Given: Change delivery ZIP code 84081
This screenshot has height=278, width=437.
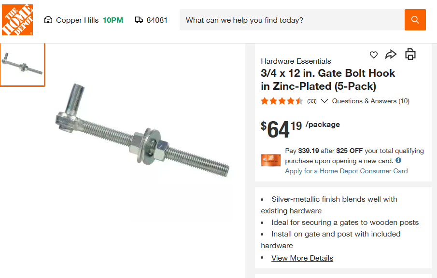Looking at the screenshot, I should coord(157,20).
